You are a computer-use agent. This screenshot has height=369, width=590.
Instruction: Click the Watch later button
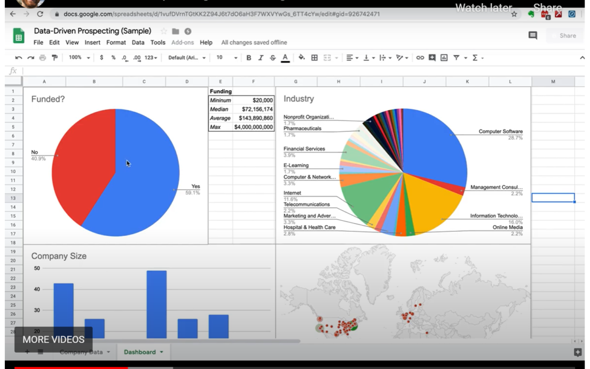483,8
